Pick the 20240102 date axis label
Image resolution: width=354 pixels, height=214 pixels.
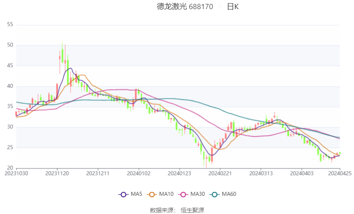[138, 173]
